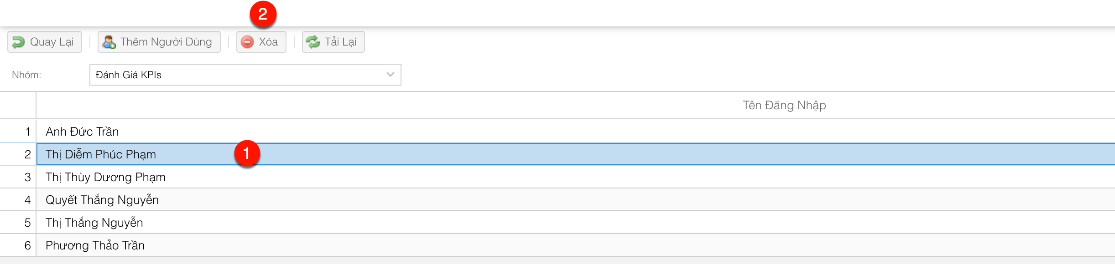This screenshot has width=1115, height=264.
Task: Select the Quyết Thắng Nguyễn row
Action: pos(102,200)
